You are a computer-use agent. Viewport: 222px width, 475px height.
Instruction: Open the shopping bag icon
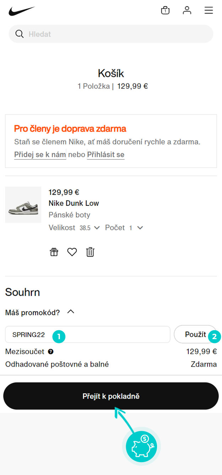pyautogui.click(x=165, y=10)
